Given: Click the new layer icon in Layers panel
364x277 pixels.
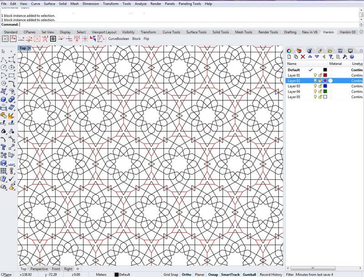Looking at the screenshot, I should point(289,57).
